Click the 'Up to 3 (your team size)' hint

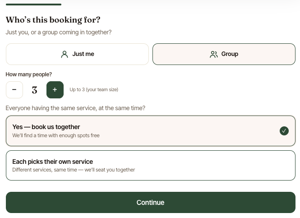coord(94,89)
